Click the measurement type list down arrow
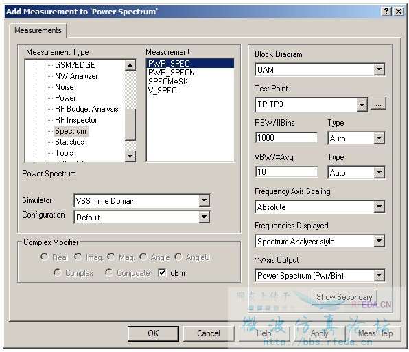409x352 pixels. pos(130,156)
